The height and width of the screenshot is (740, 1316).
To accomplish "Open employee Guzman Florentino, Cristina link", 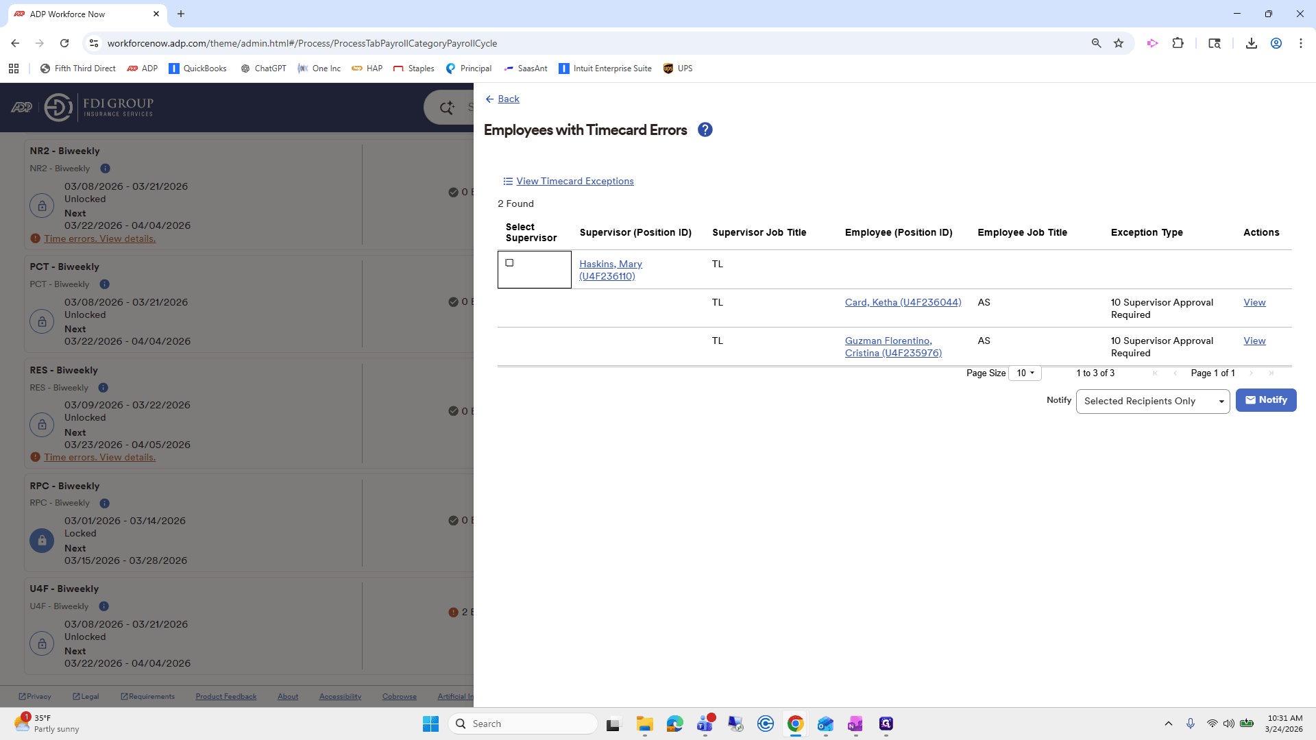I will [x=893, y=347].
